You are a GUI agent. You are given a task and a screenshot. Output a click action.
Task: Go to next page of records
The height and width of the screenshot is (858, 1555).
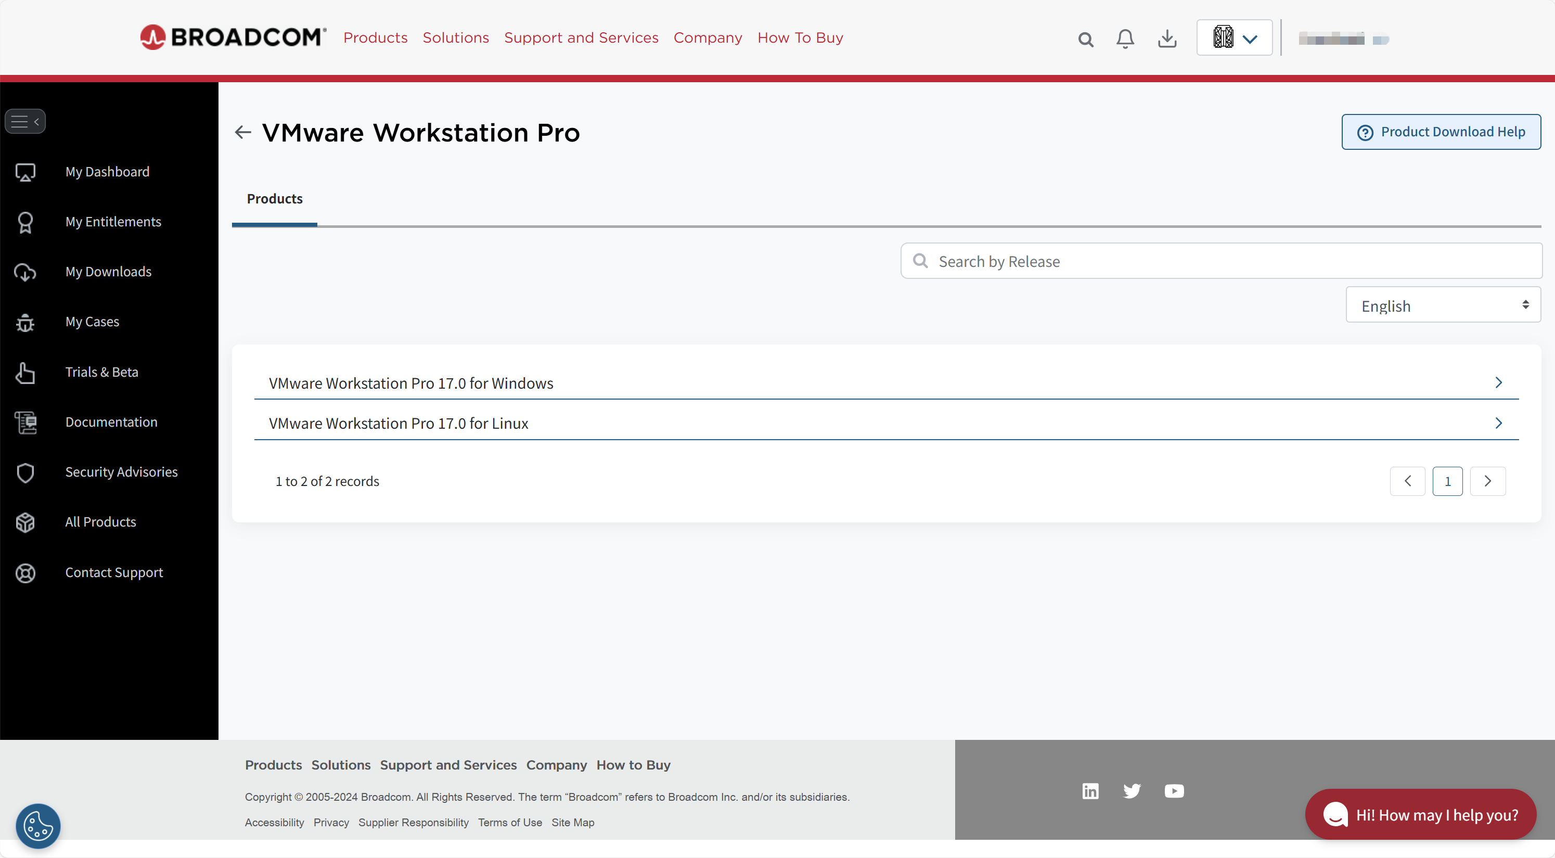1487,481
